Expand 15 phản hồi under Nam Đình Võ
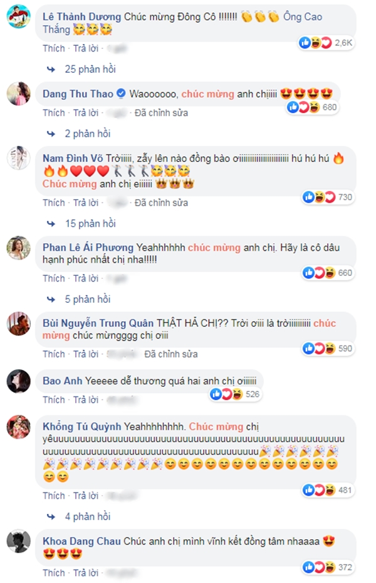The image size is (376, 583). coord(90,224)
